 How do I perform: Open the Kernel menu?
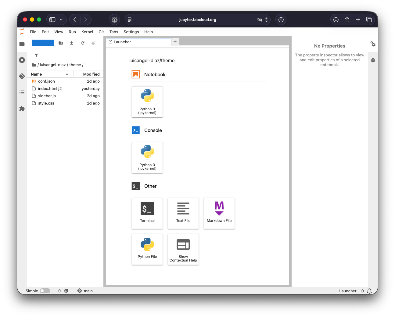coord(87,32)
